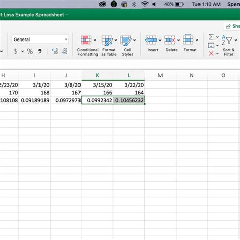Apply currency dollar format
Viewport: 240px width, 240px height.
[16, 51]
